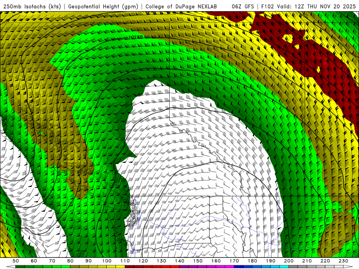This screenshot has width=359, height=269.
Task: Click the 170 value on the color scale
Action: click(234, 261)
